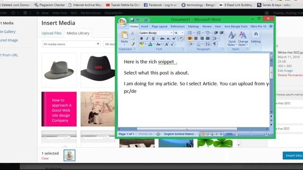The image size is (303, 170).
Task: Click Save icon in Word quick access toolbar
Action: [x=132, y=20]
